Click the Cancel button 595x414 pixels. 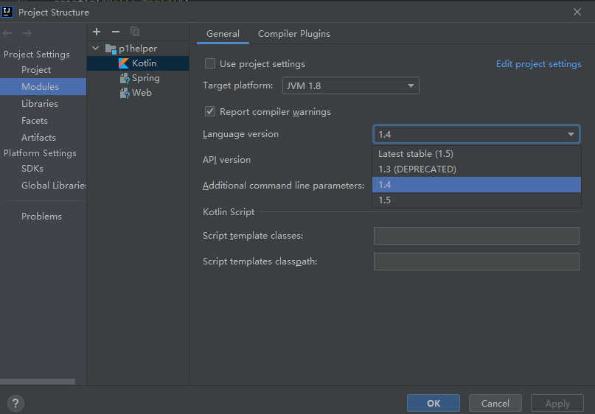tap(495, 403)
